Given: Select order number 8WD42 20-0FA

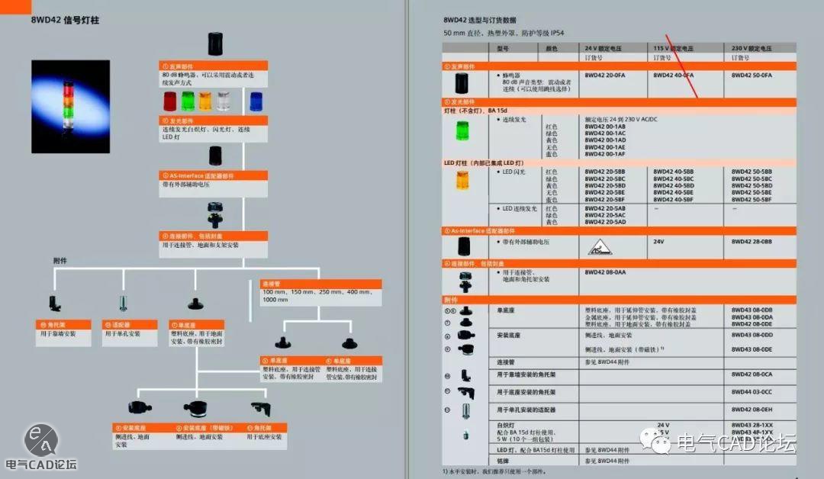Looking at the screenshot, I should pyautogui.click(x=605, y=75).
